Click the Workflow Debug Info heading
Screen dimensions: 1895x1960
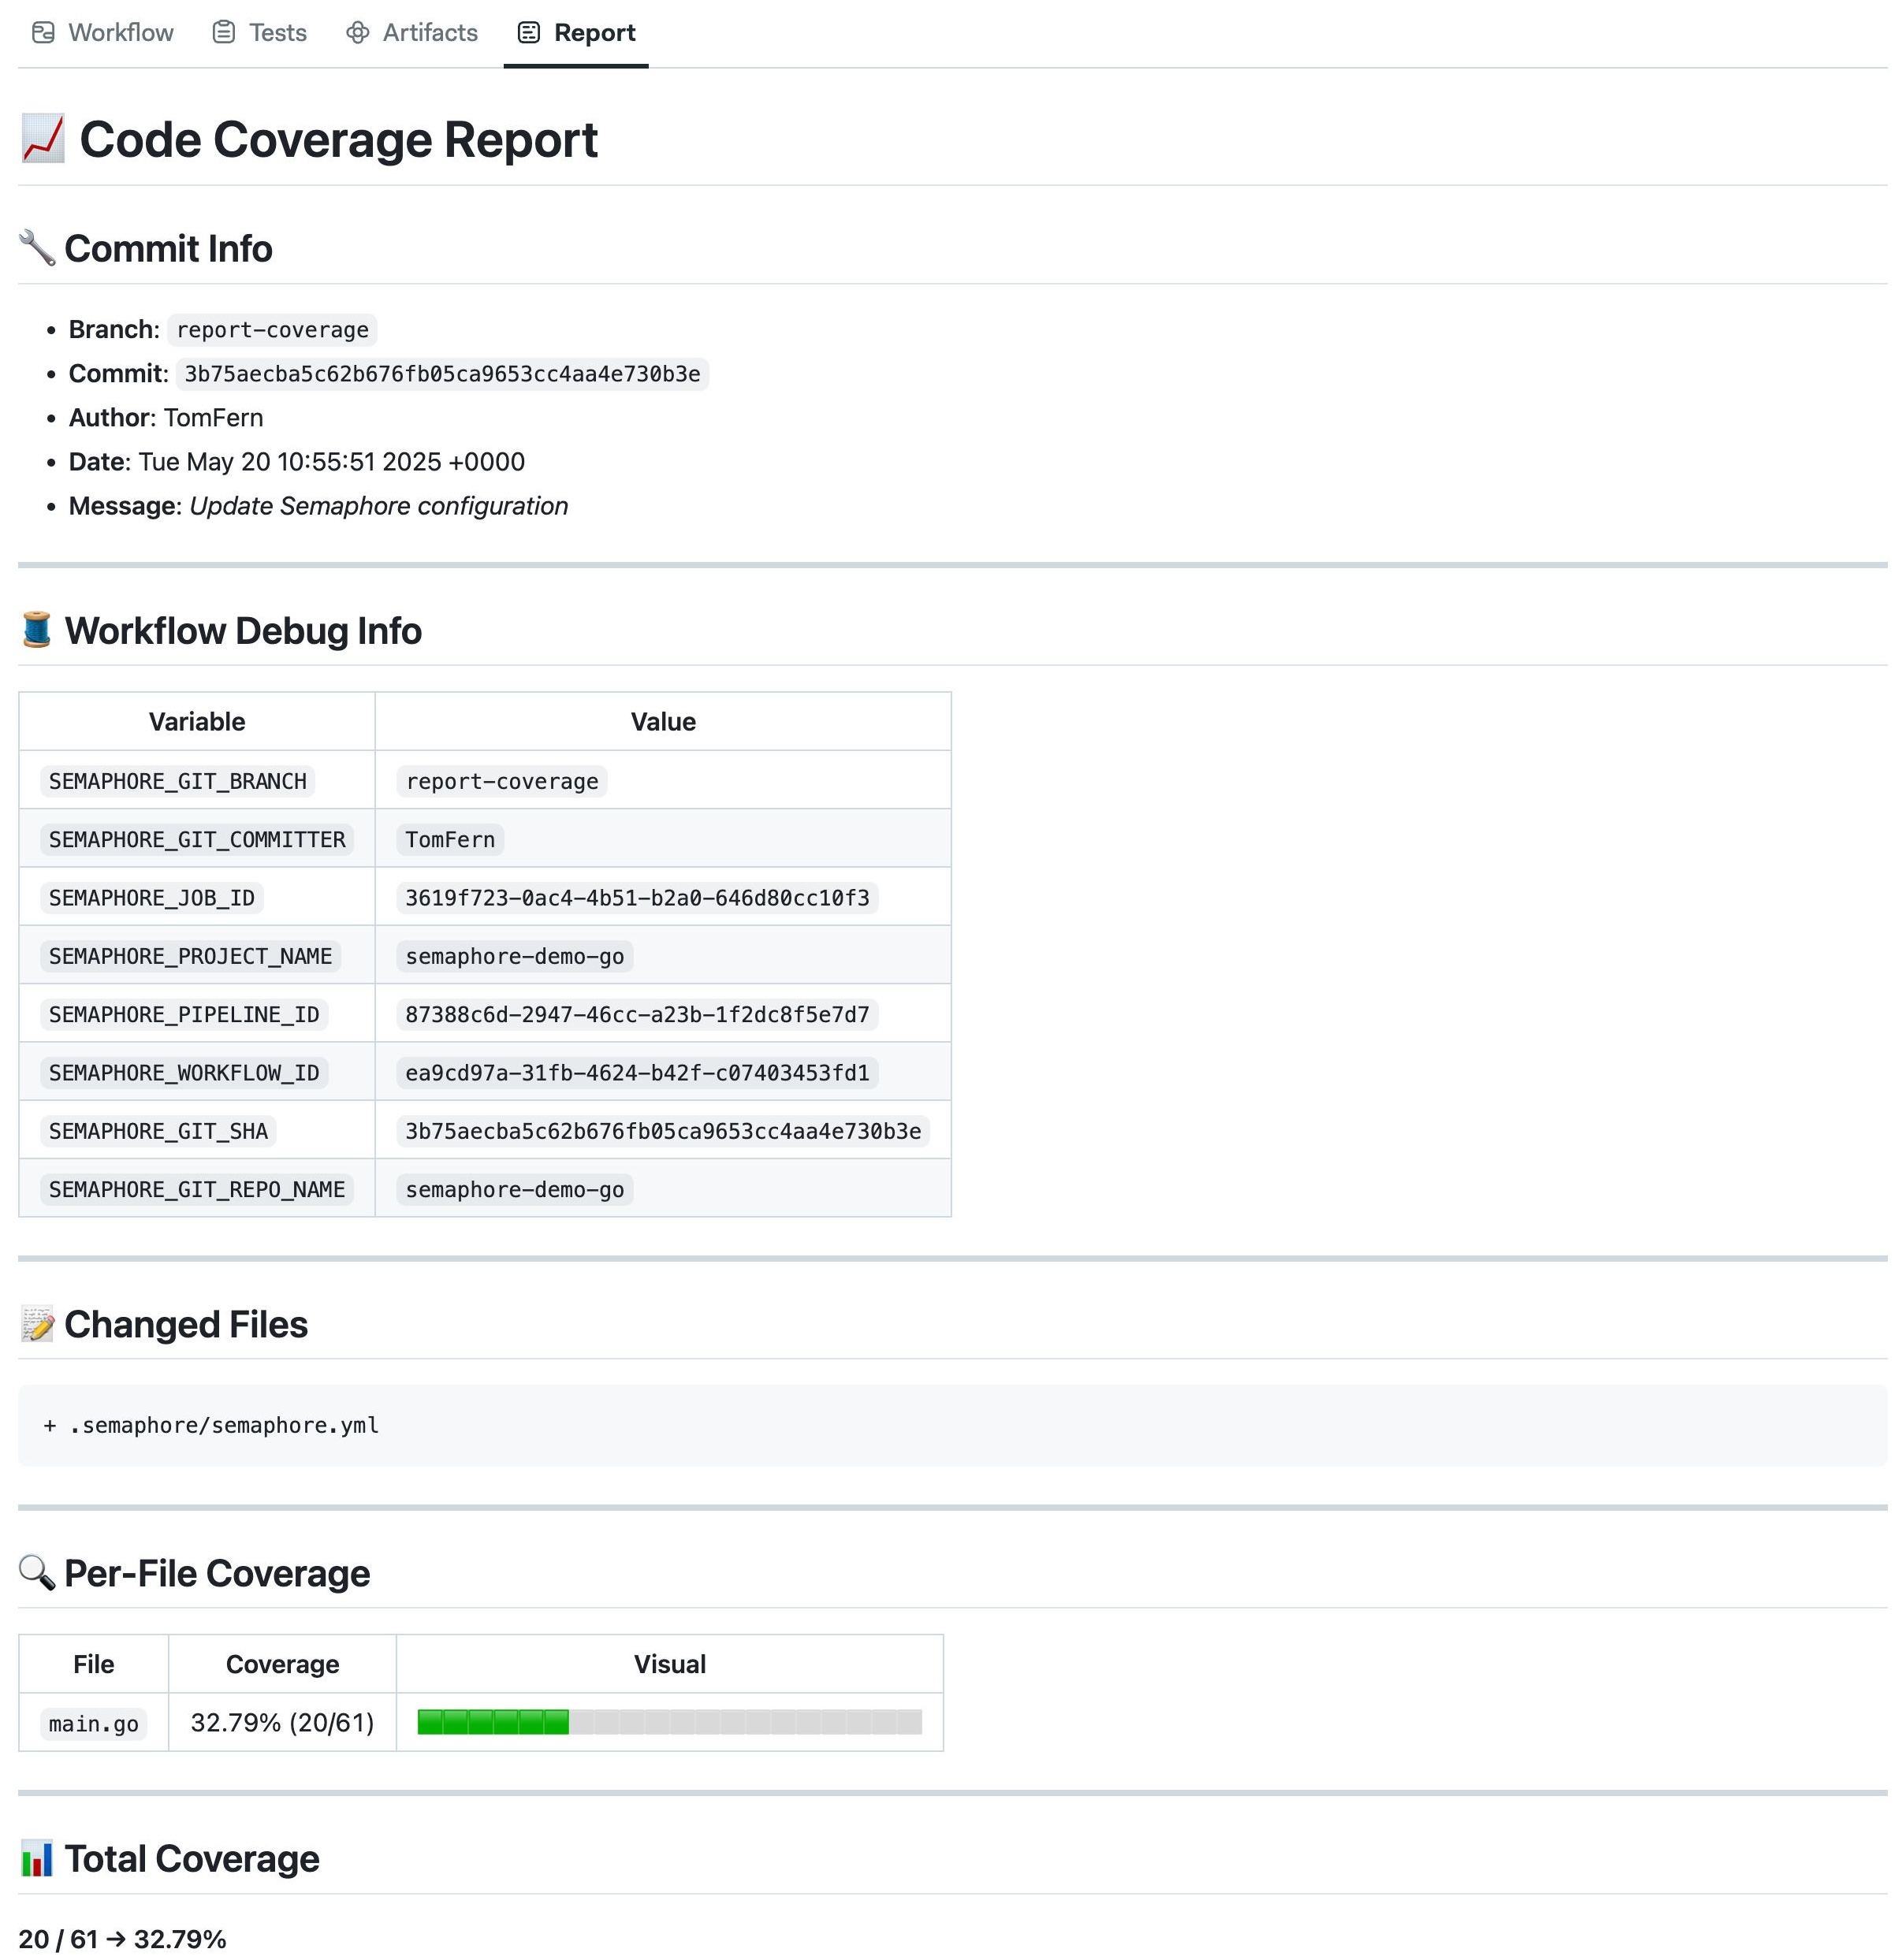tap(243, 630)
